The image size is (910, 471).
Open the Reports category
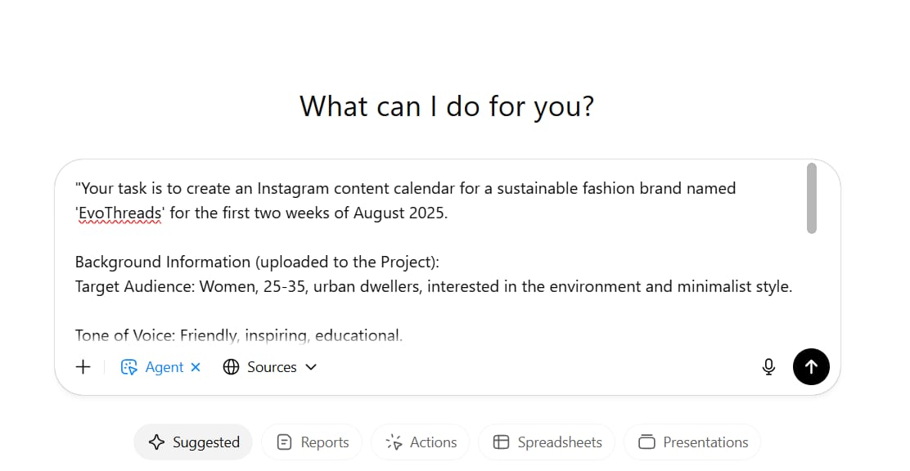point(312,442)
